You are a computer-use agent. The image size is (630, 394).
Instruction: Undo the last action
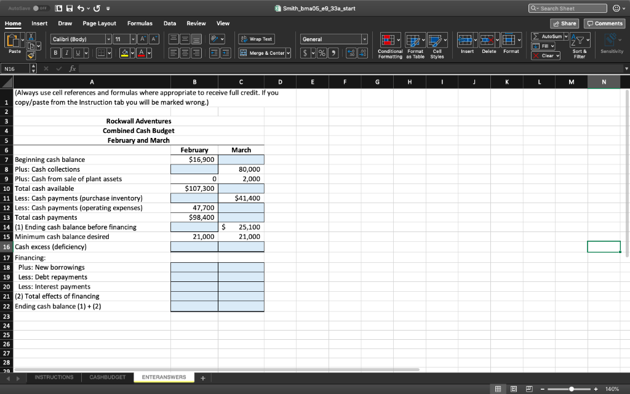click(81, 8)
